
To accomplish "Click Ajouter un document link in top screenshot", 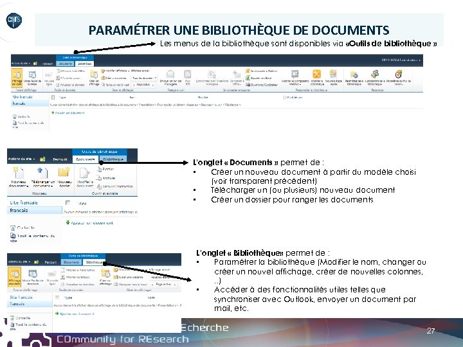I will pyautogui.click(x=68, y=112).
